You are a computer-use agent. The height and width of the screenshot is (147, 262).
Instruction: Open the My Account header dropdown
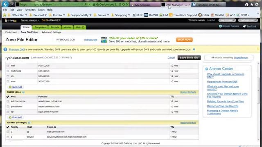tap(227, 20)
